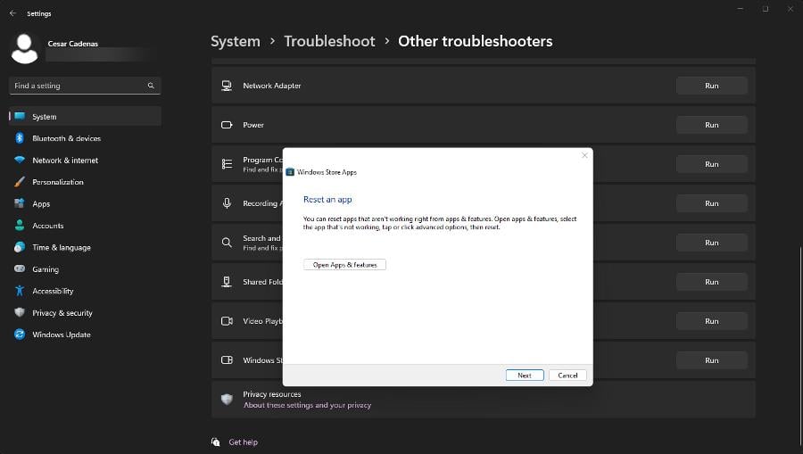The width and height of the screenshot is (803, 454).
Task: Click the Wi-Fi network icon in sidebar
Action: pyautogui.click(x=20, y=160)
